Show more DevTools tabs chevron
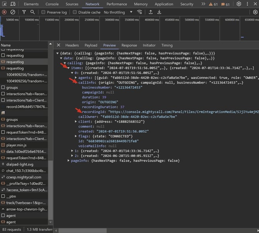The image size is (259, 233). click(203, 4)
